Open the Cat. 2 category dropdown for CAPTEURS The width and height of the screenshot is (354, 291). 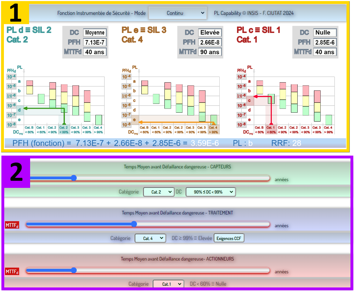click(159, 192)
